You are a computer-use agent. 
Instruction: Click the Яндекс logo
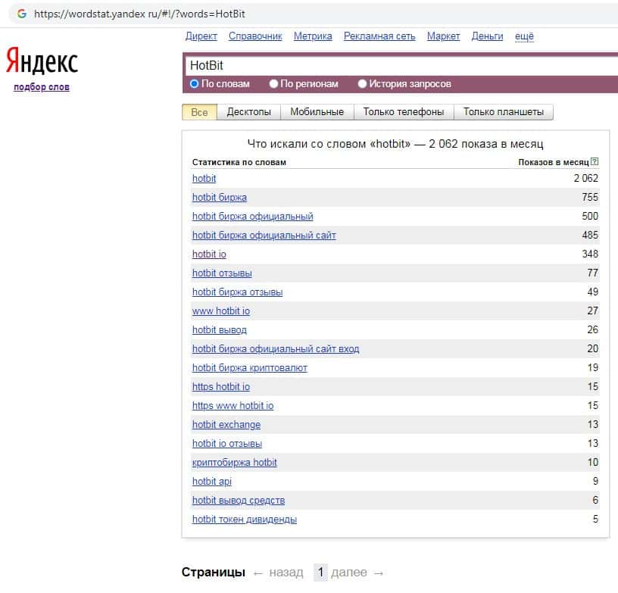42,61
